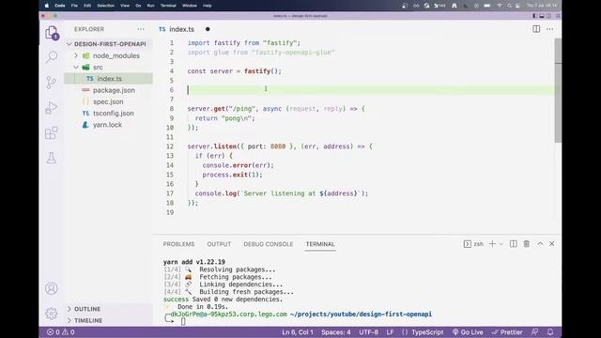Toggle primary sidebar layout icon
This screenshot has width=601, height=338.
click(x=534, y=16)
